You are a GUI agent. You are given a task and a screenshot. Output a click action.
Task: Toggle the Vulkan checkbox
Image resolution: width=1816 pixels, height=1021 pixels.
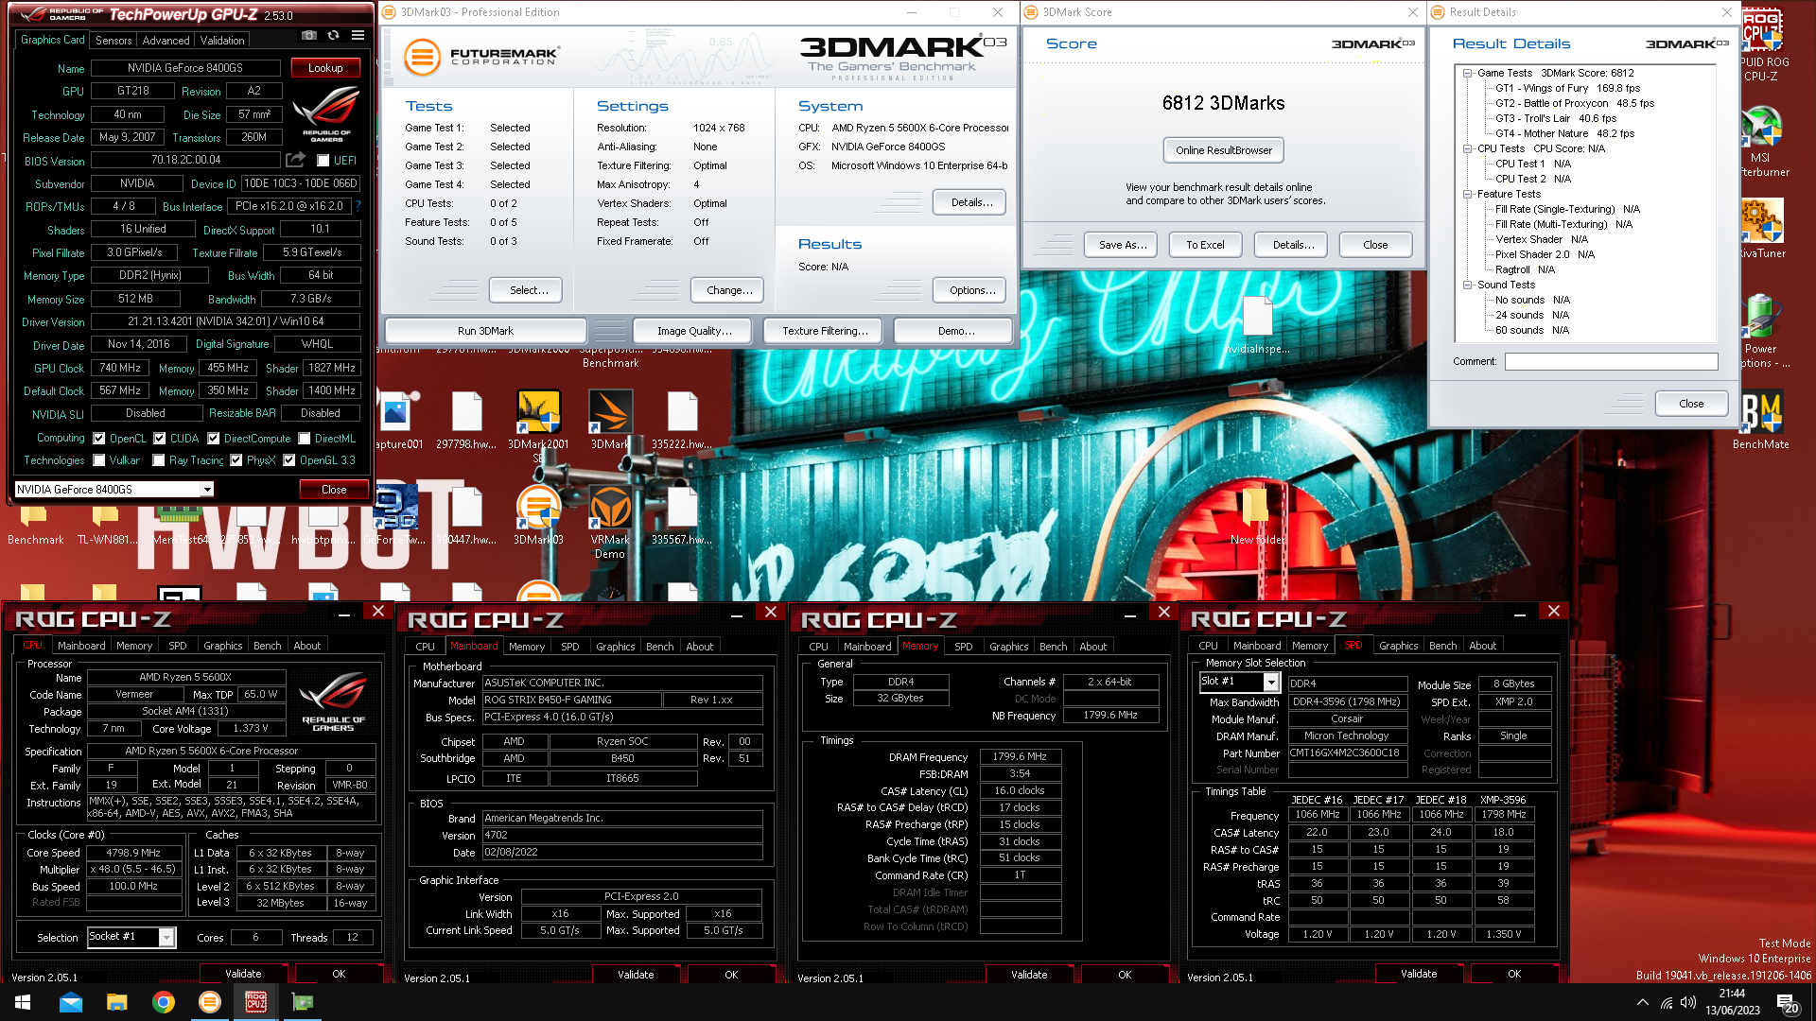point(99,460)
